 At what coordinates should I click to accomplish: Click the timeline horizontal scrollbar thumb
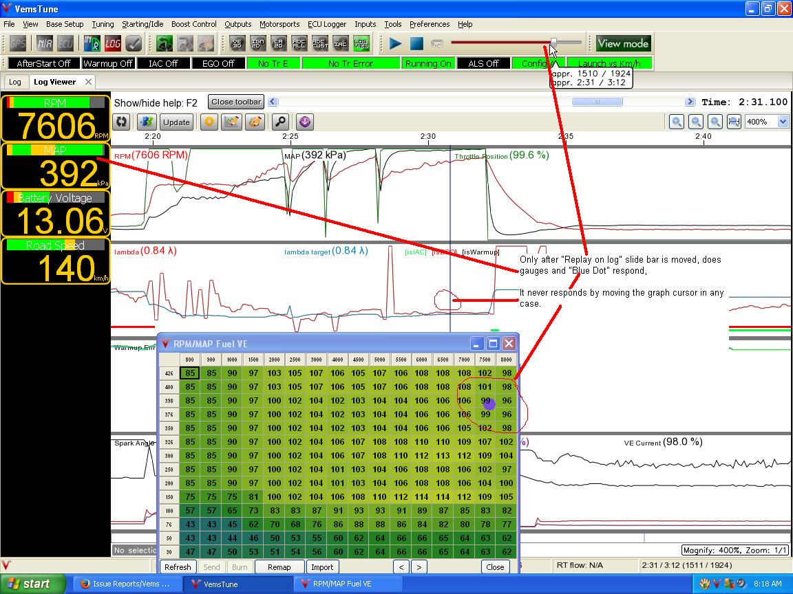(597, 102)
